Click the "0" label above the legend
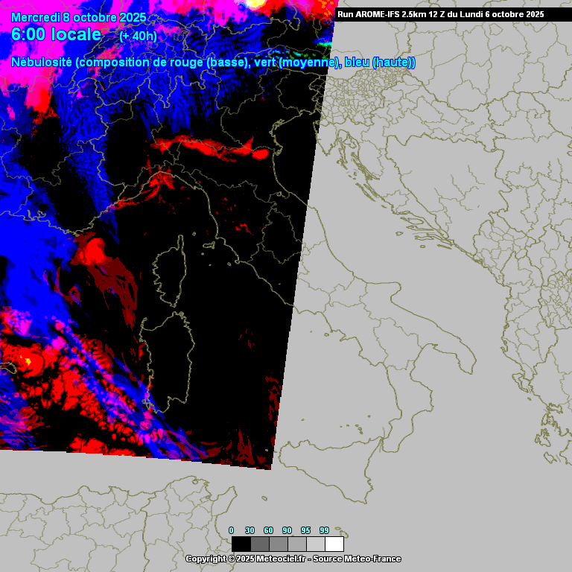 [231, 530]
